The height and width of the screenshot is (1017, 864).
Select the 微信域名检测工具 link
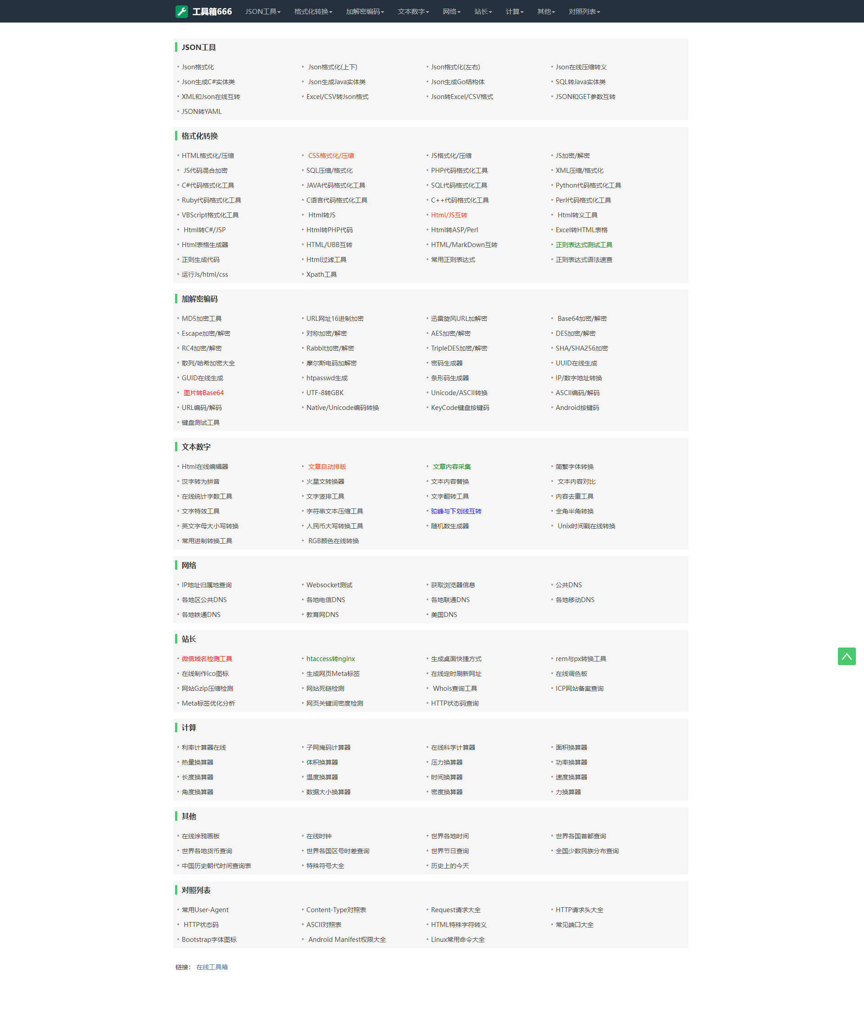pyautogui.click(x=207, y=659)
